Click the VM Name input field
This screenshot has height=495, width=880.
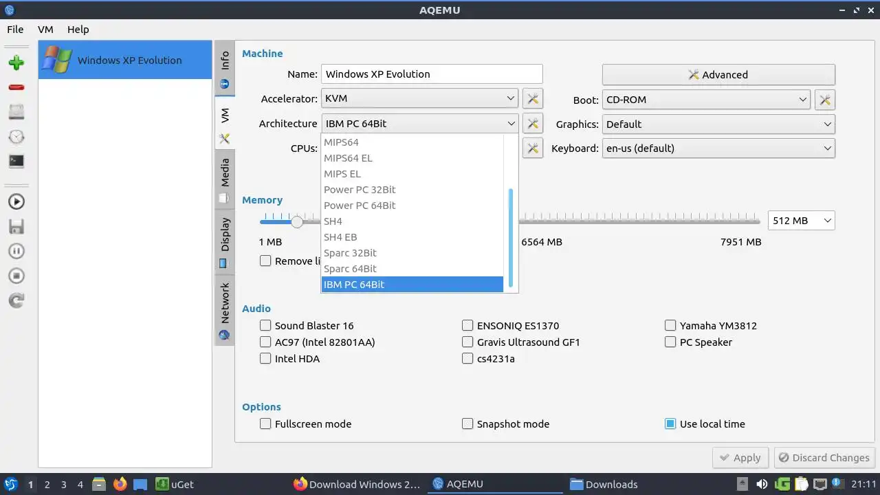432,74
